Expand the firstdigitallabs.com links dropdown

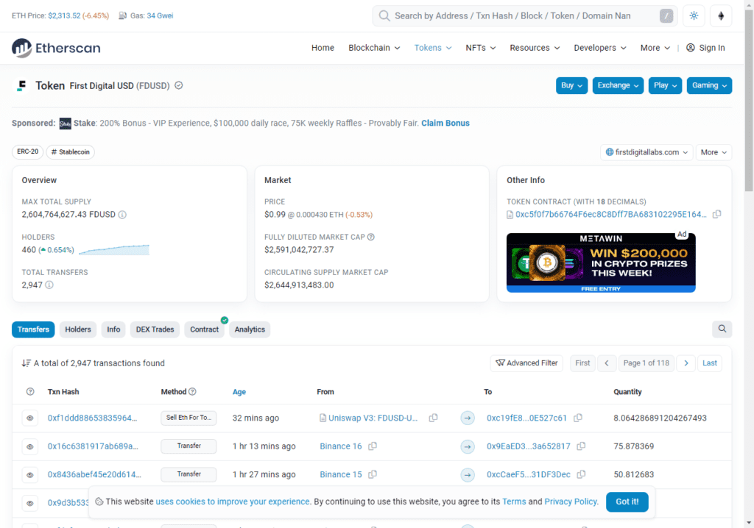point(646,152)
